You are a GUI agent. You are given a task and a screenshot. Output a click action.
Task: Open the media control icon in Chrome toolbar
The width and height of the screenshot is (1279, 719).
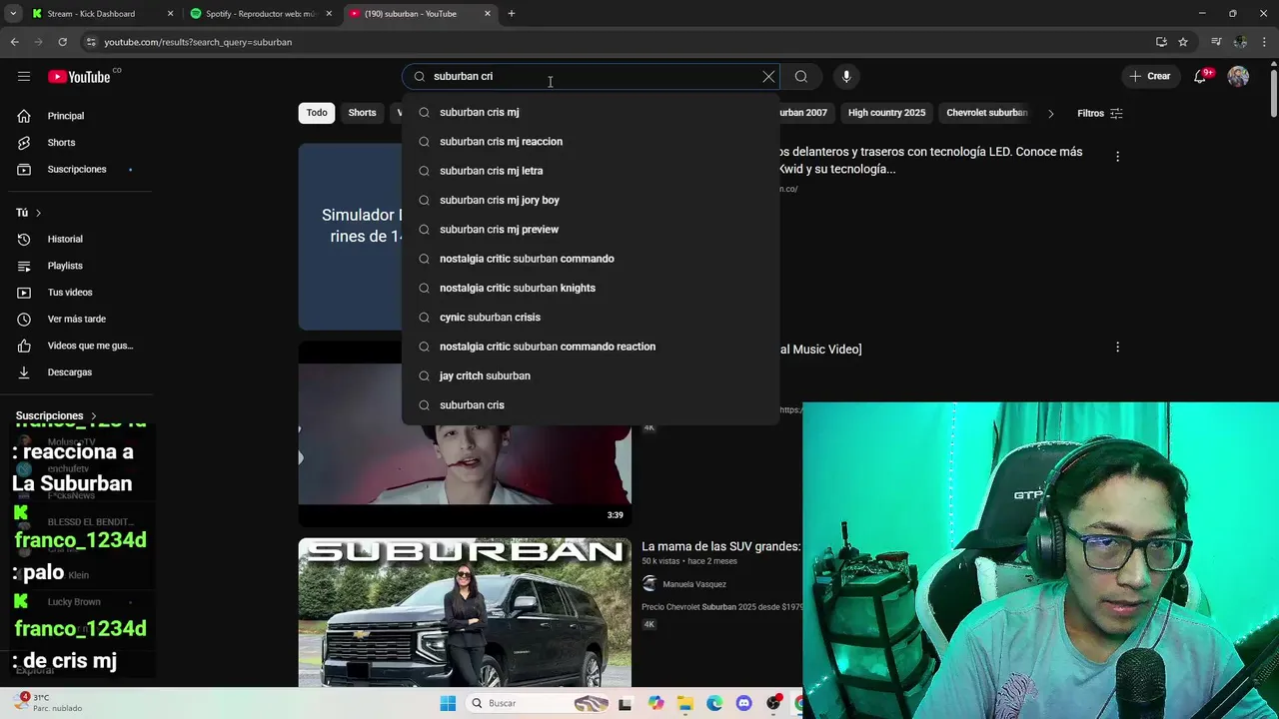click(x=1216, y=42)
